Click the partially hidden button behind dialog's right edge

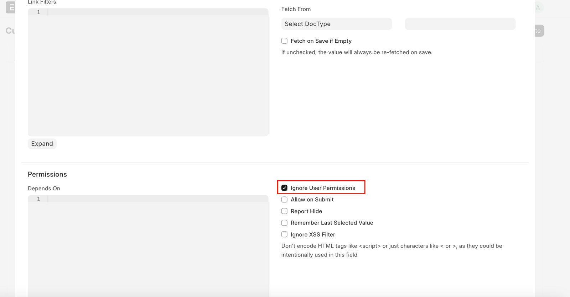(539, 31)
